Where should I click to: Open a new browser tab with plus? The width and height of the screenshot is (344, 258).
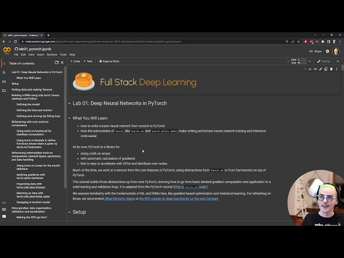pyautogui.click(x=48, y=35)
